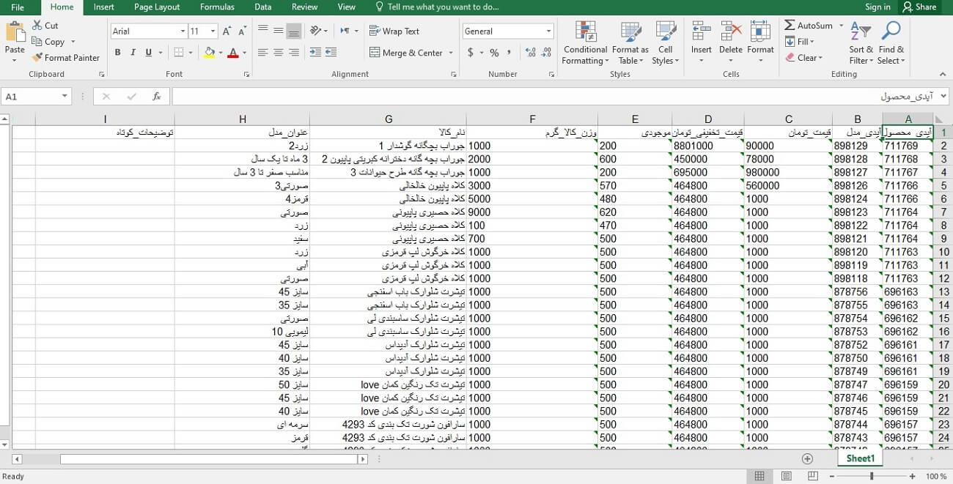Click the Find & Select icon

coord(891,42)
